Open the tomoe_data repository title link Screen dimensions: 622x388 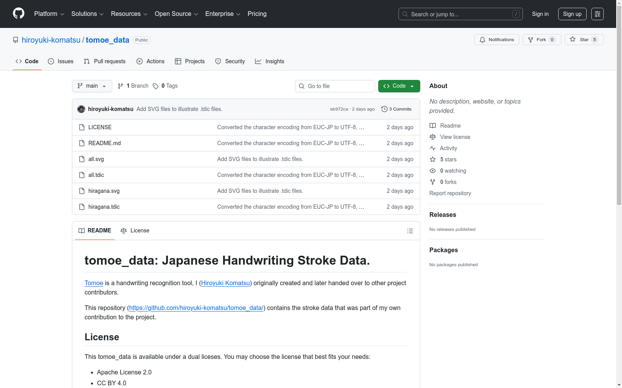(x=108, y=40)
